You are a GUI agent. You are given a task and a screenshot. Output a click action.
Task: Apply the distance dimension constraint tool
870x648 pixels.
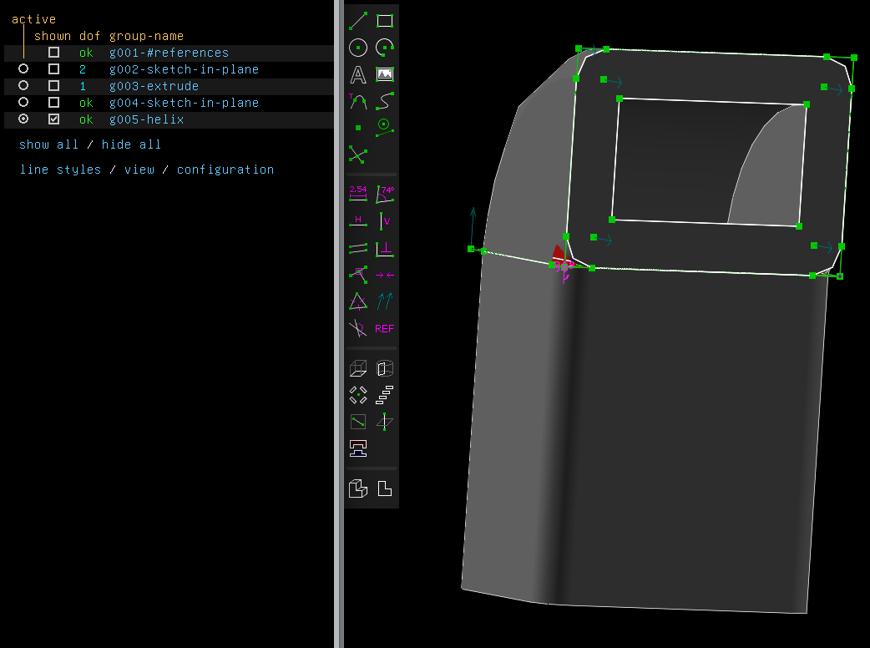[357, 193]
